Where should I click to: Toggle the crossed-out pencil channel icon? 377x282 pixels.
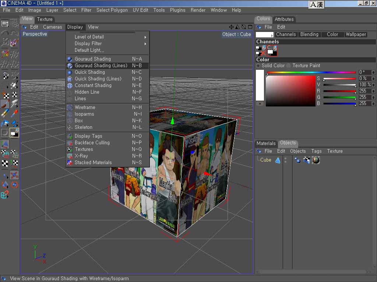tap(261, 53)
